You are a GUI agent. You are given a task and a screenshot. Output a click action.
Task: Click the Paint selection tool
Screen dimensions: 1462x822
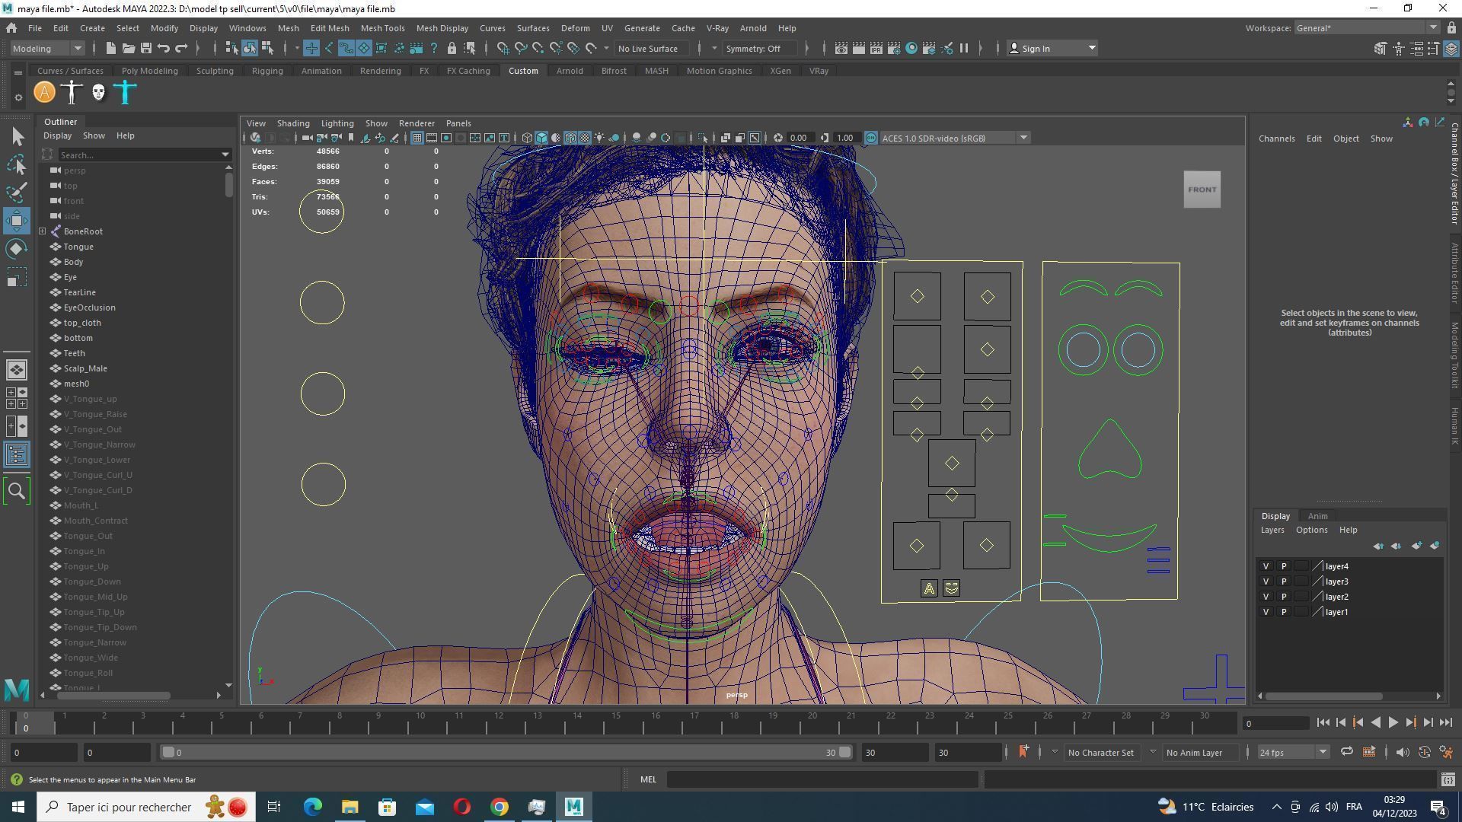tap(17, 193)
